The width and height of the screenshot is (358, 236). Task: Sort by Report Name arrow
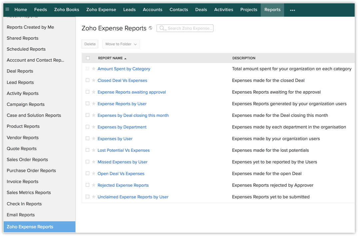click(x=125, y=59)
